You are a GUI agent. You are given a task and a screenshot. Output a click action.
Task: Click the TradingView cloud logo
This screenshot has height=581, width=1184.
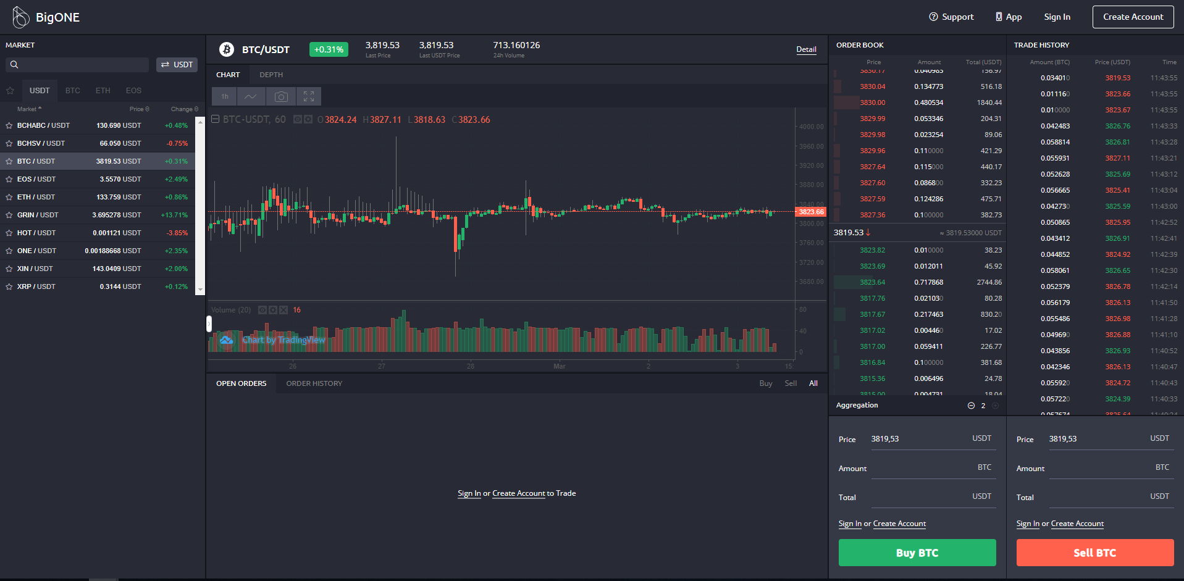pyautogui.click(x=227, y=340)
